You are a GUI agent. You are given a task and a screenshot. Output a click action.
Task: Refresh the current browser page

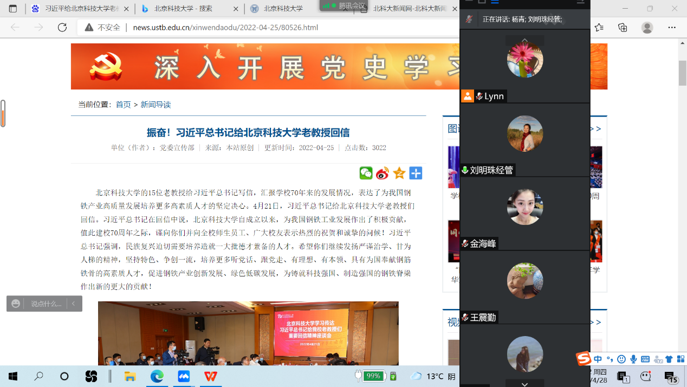click(x=62, y=27)
